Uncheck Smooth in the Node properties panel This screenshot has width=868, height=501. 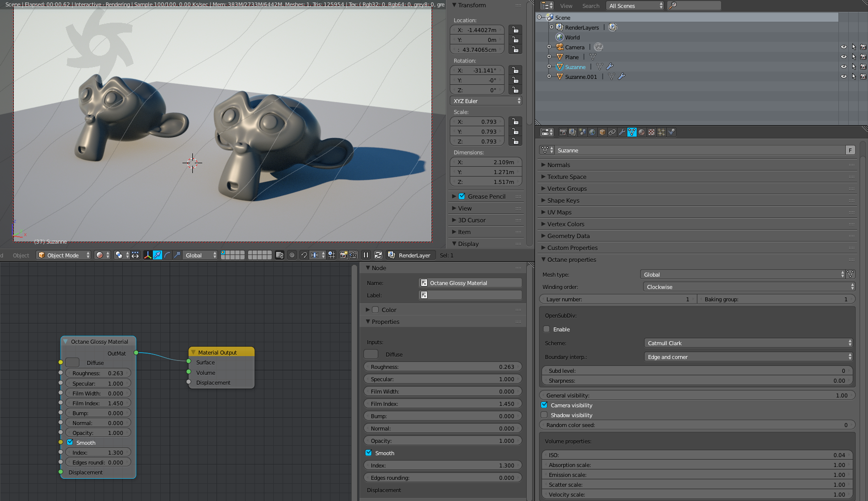368,453
